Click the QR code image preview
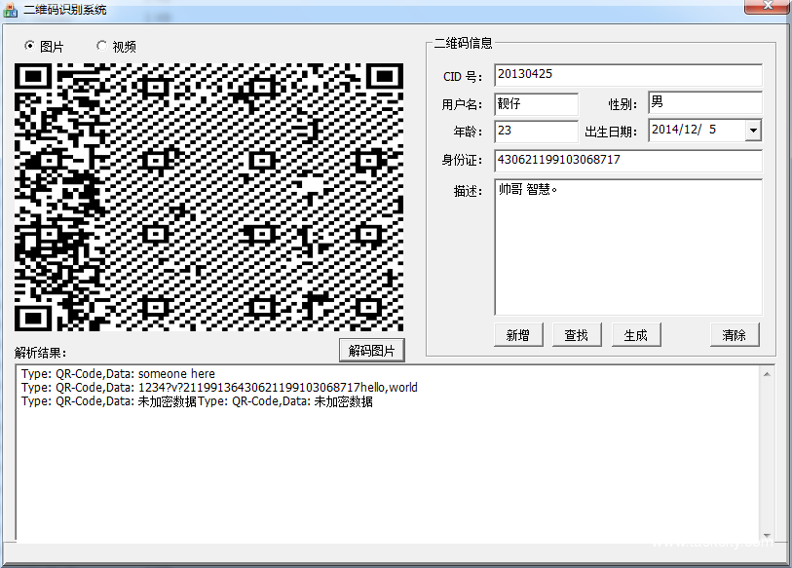 (x=208, y=198)
